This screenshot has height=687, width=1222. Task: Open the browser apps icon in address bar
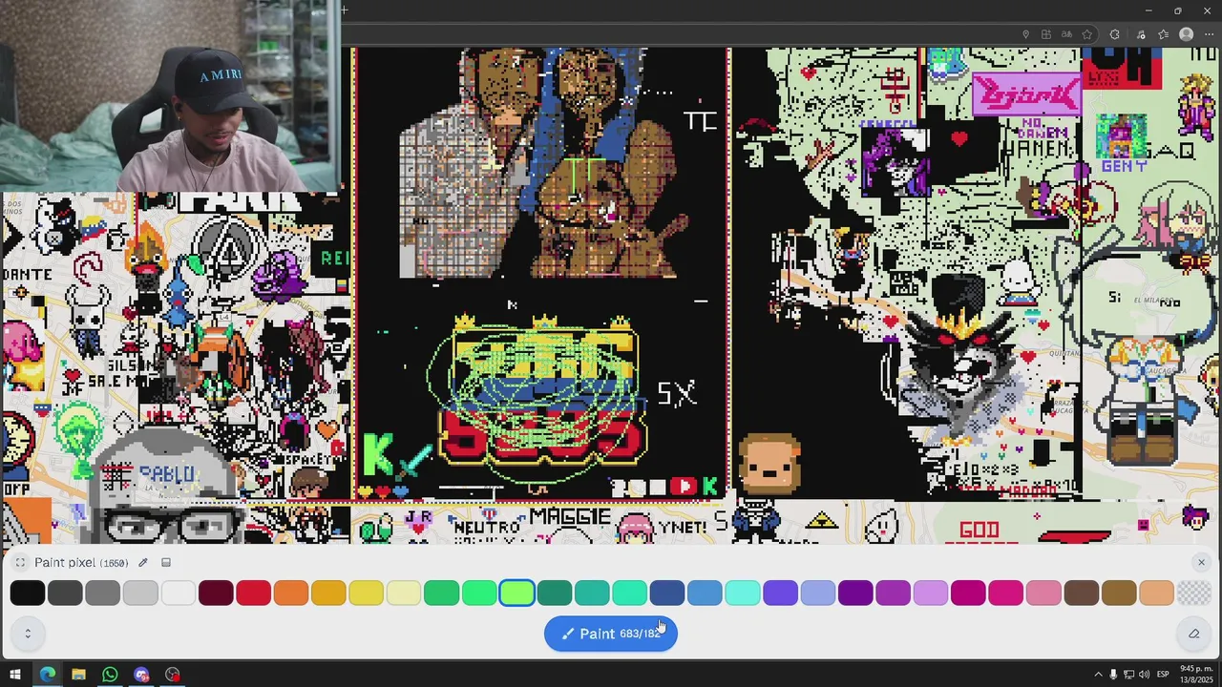[x=1047, y=34]
